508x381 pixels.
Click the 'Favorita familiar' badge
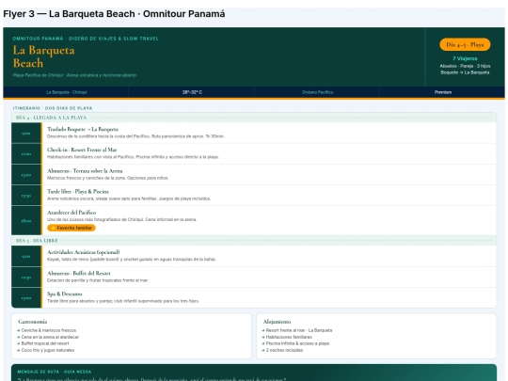(x=71, y=228)
